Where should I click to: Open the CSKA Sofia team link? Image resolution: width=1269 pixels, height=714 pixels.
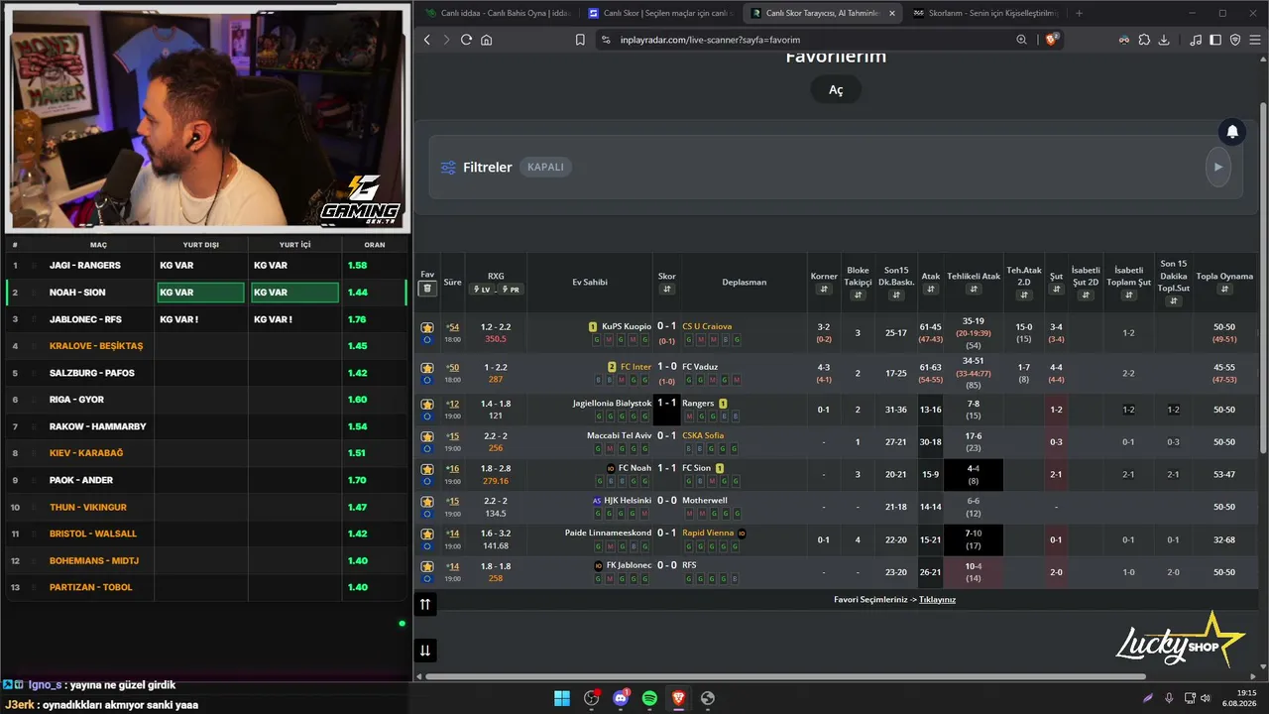[703, 435]
